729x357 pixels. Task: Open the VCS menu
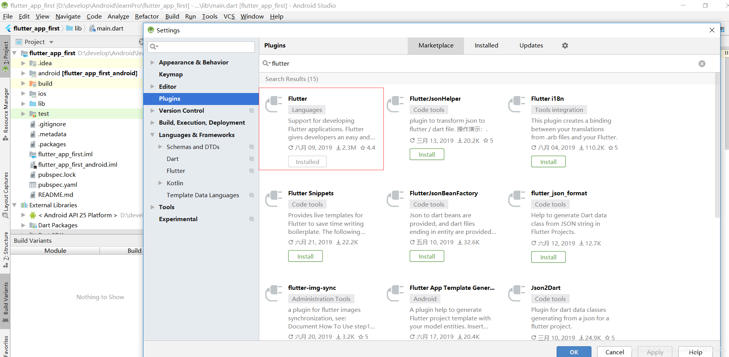[x=229, y=17]
